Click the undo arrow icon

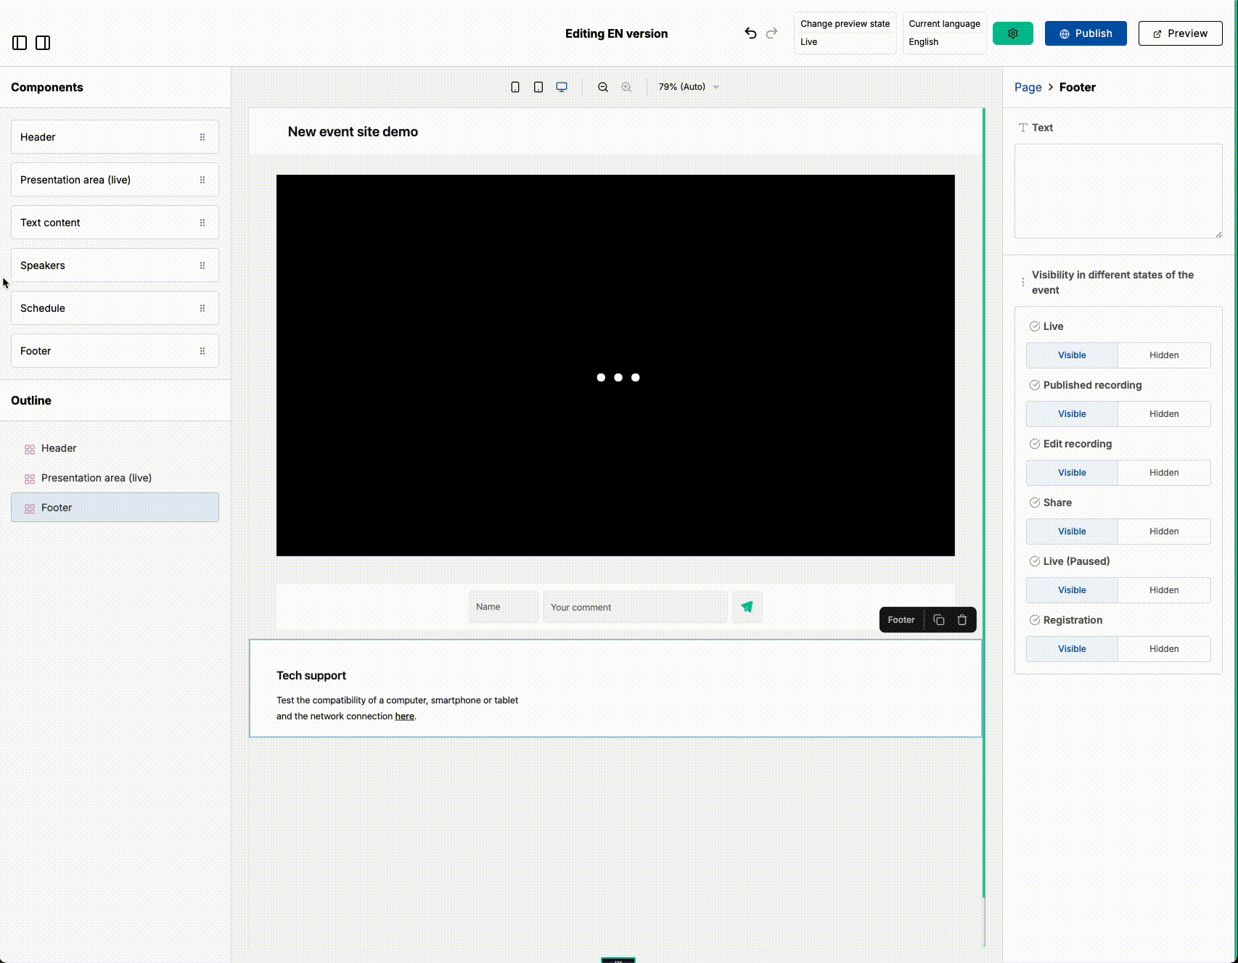[x=750, y=33]
